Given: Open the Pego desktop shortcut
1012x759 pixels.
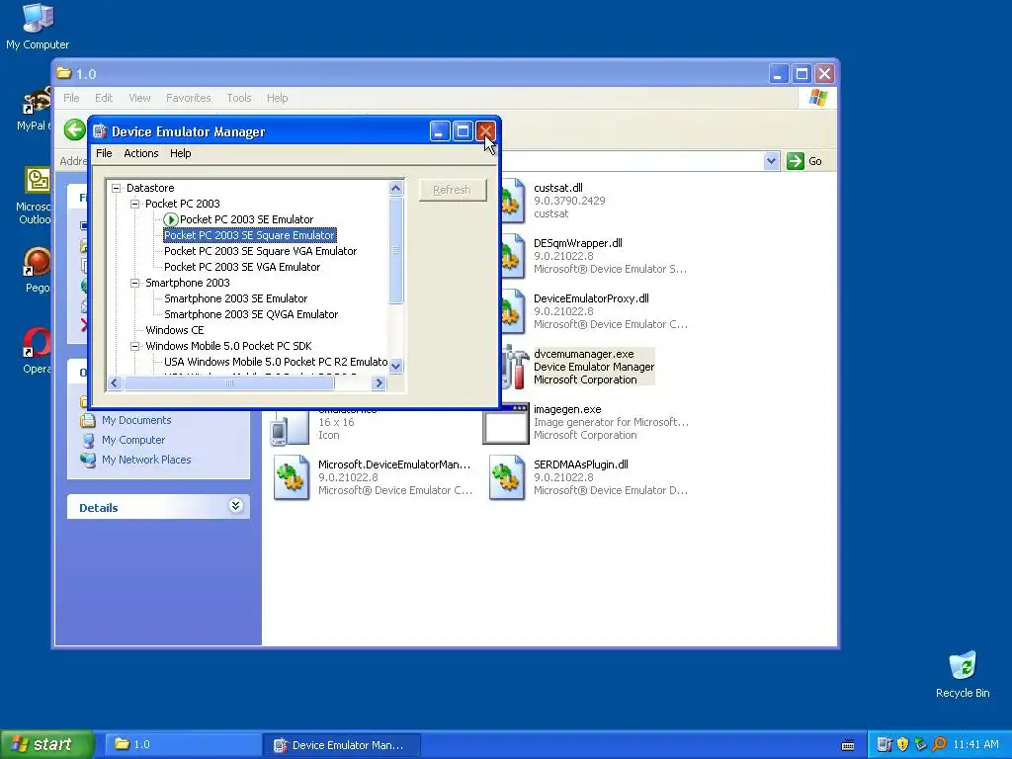Looking at the screenshot, I should pyautogui.click(x=37, y=269).
